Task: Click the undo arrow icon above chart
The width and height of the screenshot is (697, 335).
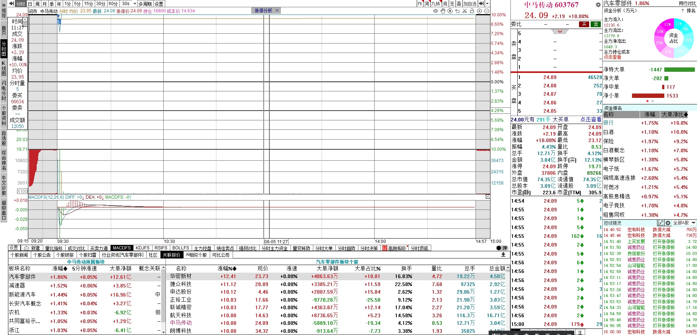Action: [457, 11]
